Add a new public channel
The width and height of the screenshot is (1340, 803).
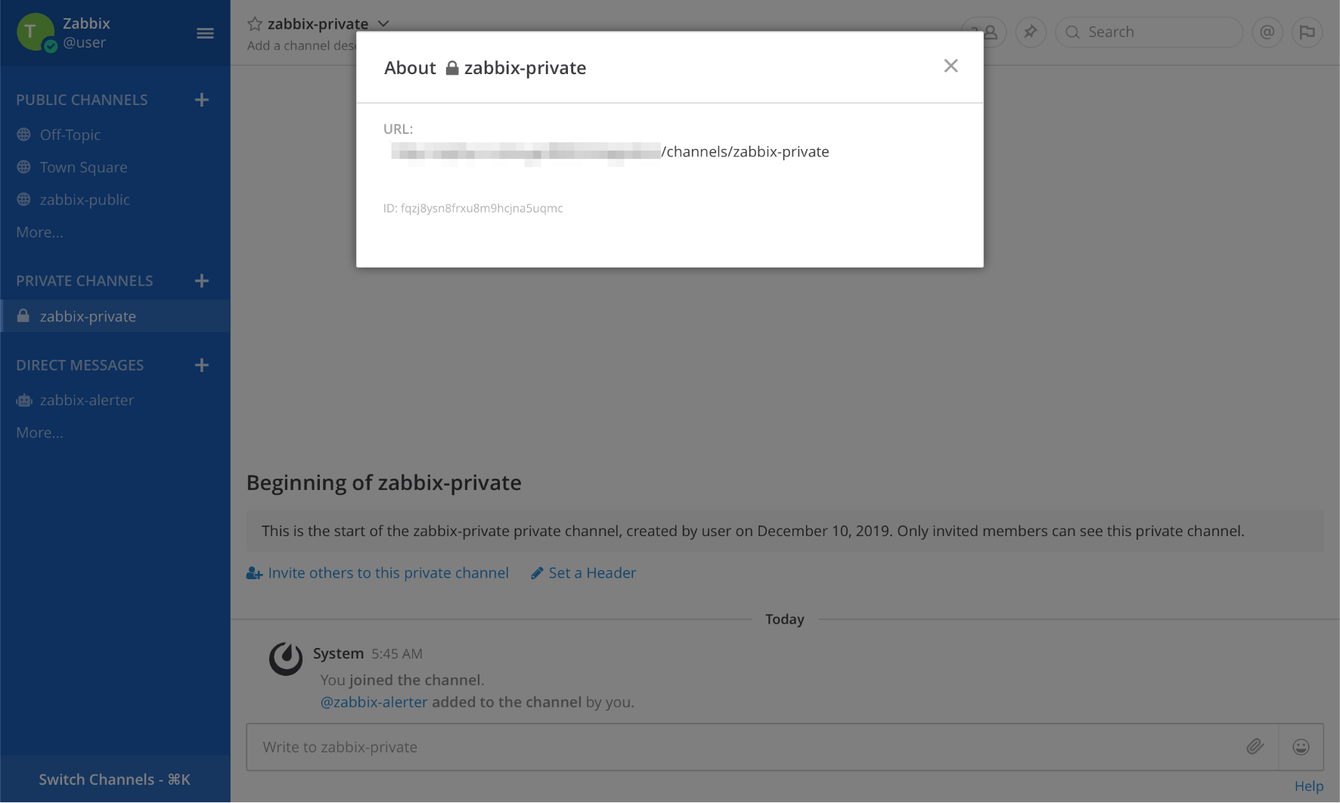point(201,100)
